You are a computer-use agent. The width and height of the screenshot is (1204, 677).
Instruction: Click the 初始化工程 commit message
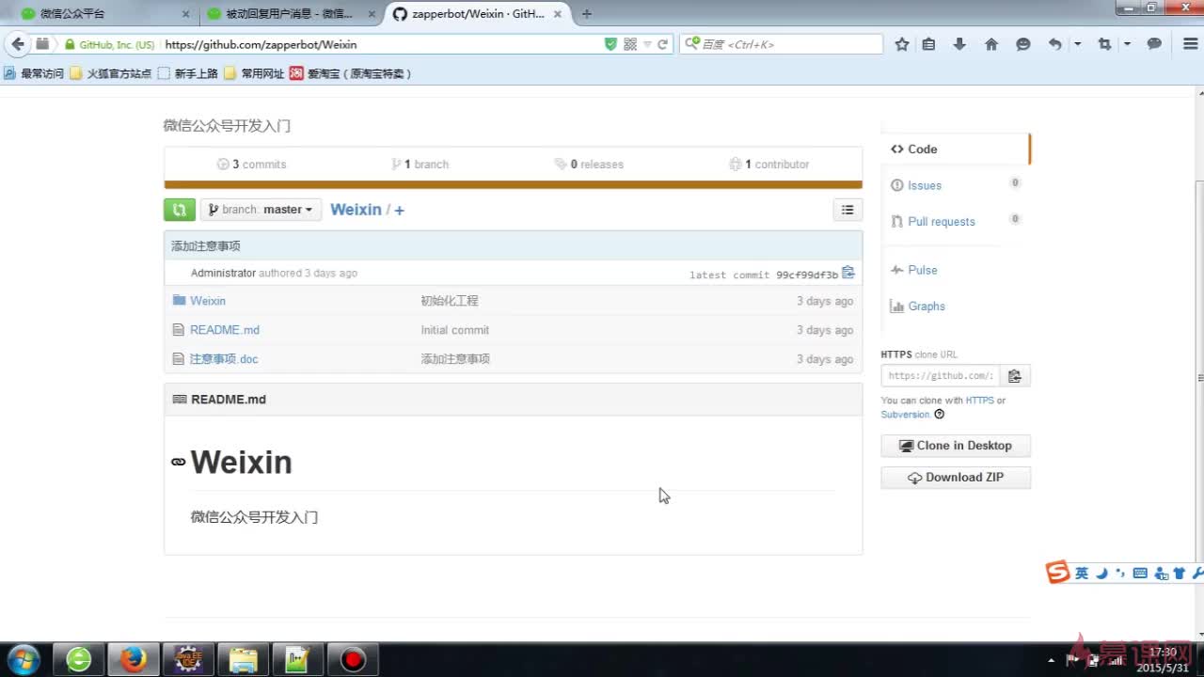tap(450, 301)
